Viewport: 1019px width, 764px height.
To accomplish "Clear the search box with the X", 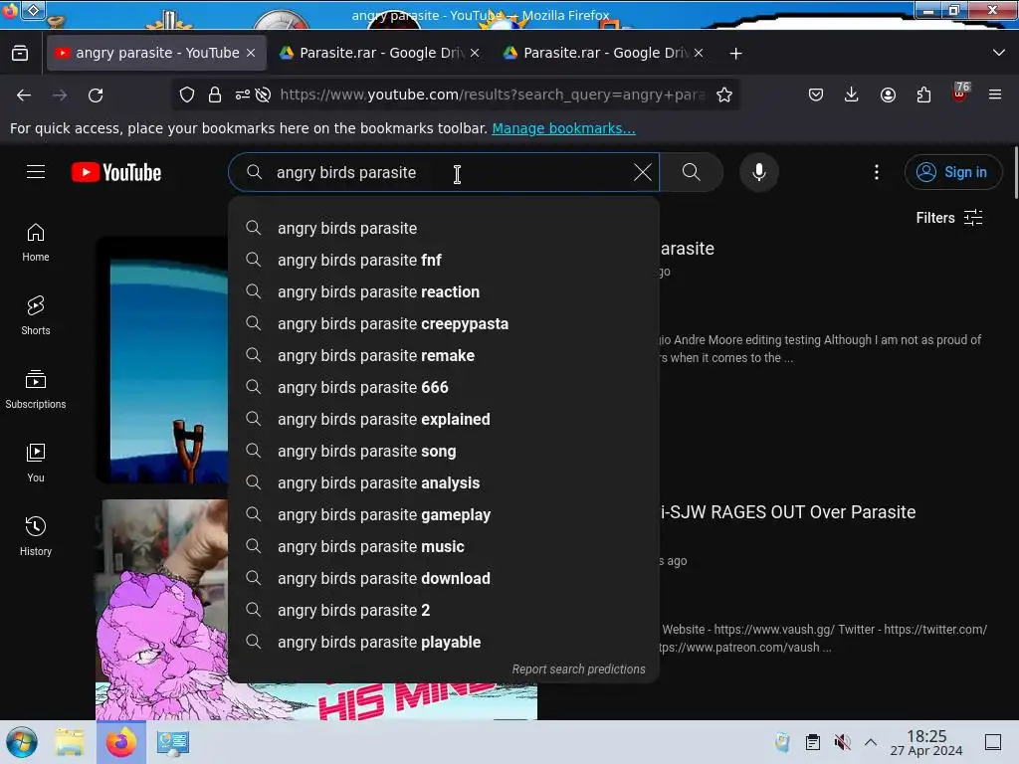I will pos(642,172).
